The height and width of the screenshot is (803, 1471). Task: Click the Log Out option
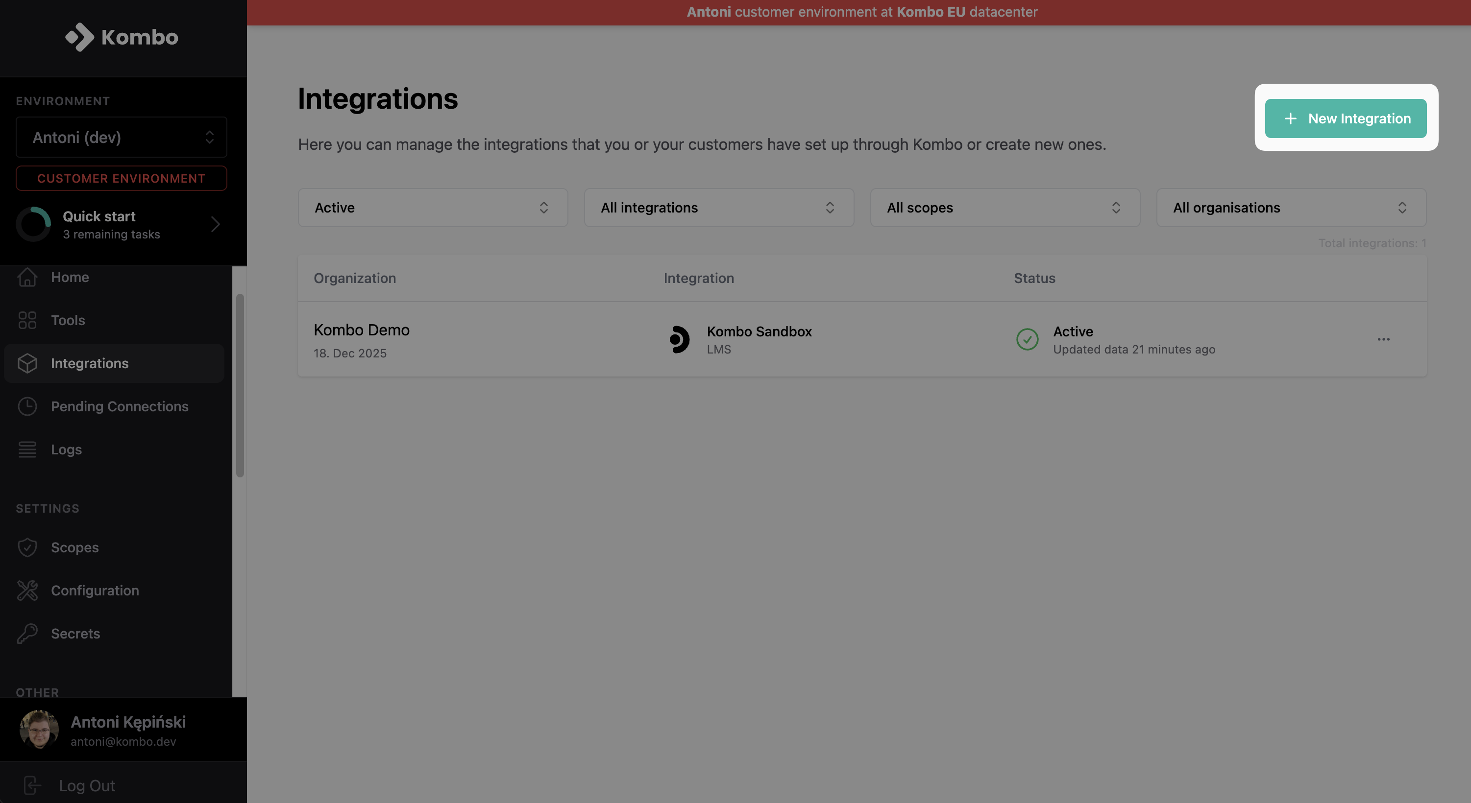point(86,785)
